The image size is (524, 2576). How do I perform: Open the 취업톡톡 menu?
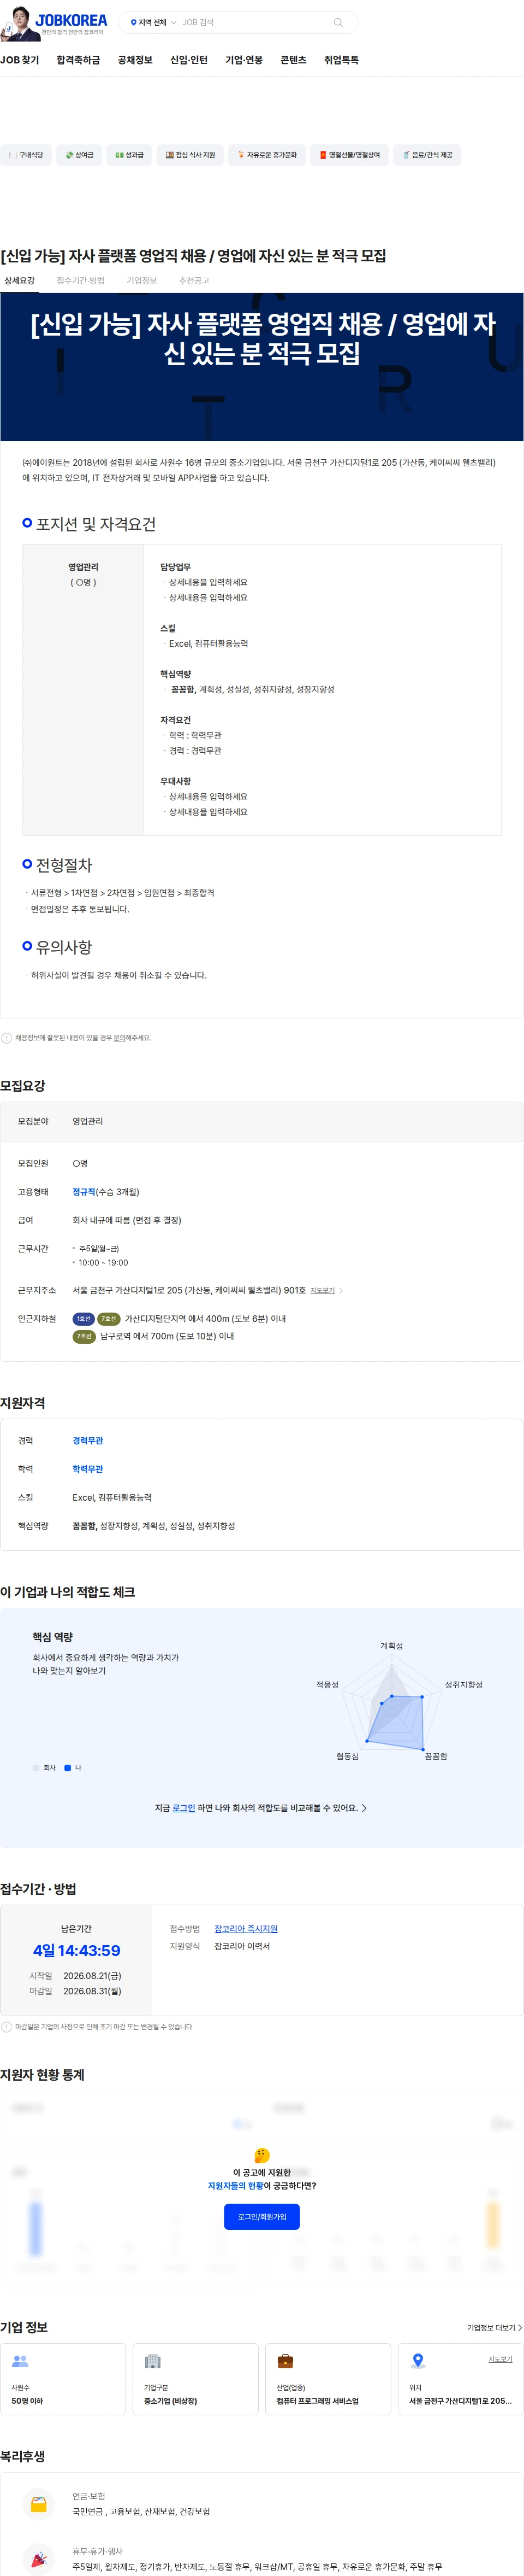341,60
